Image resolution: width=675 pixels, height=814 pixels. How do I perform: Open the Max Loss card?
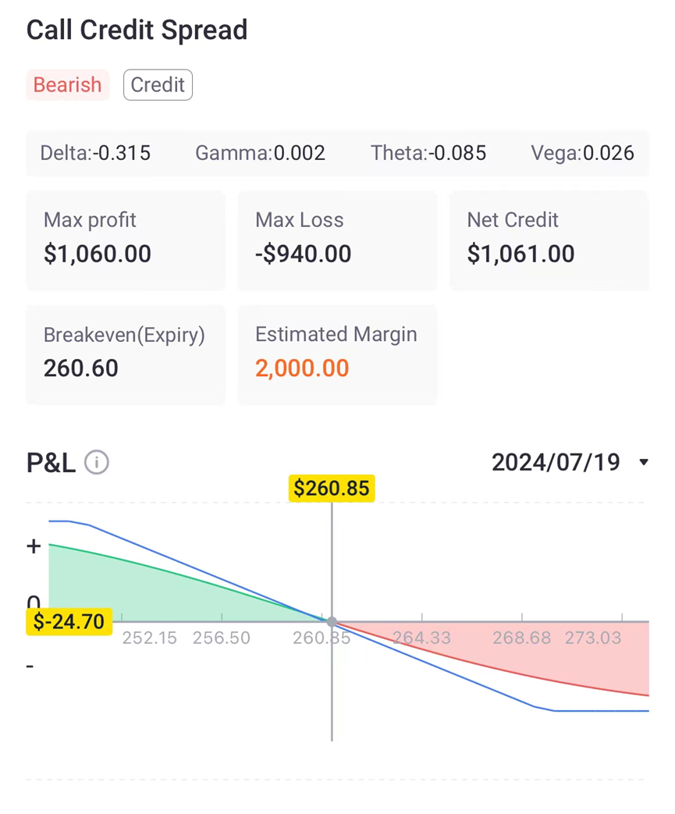point(337,240)
